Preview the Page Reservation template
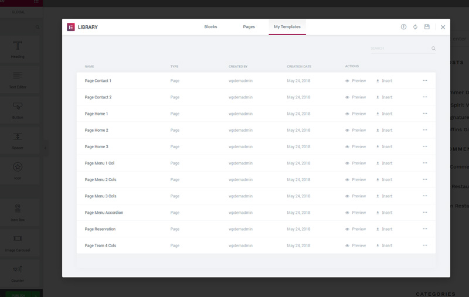This screenshot has width=469, height=297. (x=356, y=229)
